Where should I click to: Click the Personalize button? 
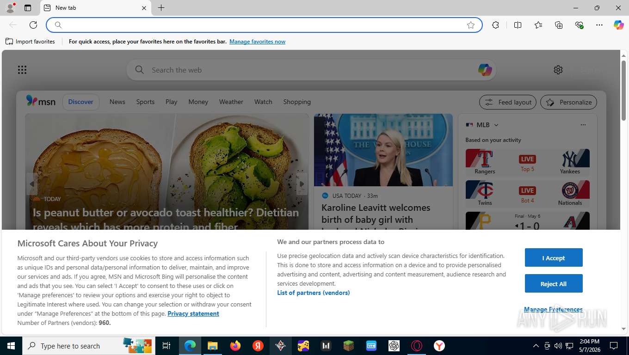click(569, 102)
